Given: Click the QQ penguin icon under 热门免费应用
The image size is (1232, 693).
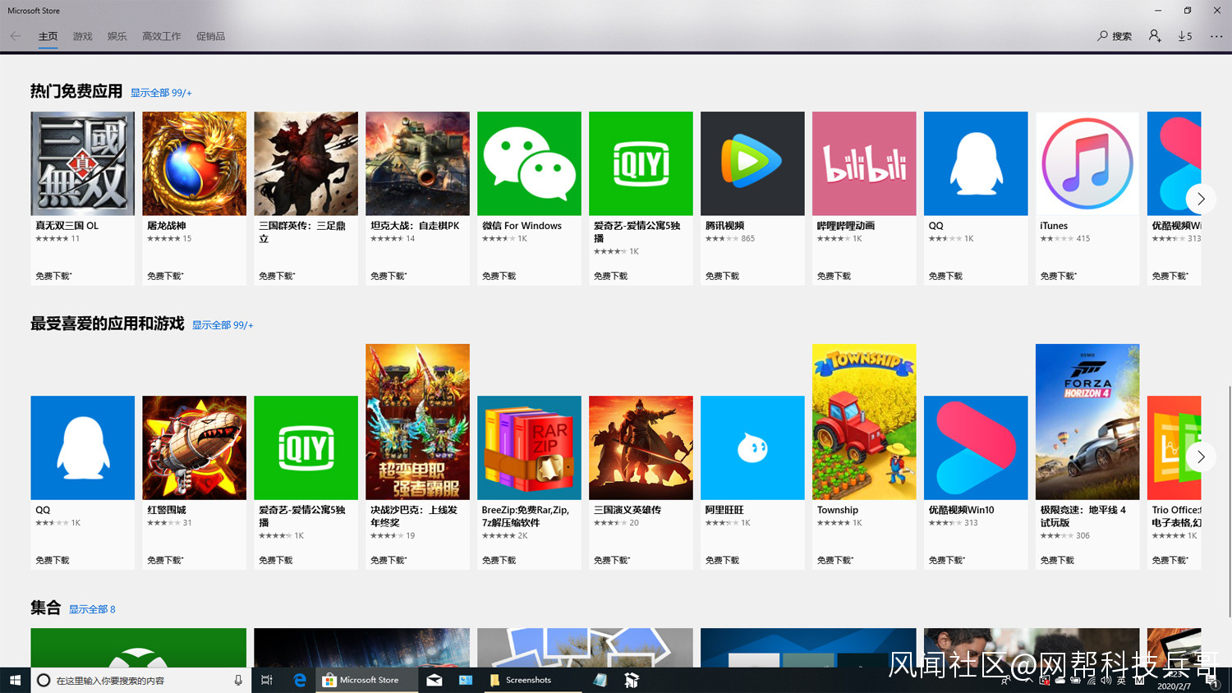Looking at the screenshot, I should 976,163.
